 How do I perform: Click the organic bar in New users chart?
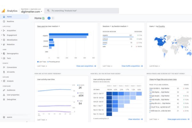pos(68,35)
